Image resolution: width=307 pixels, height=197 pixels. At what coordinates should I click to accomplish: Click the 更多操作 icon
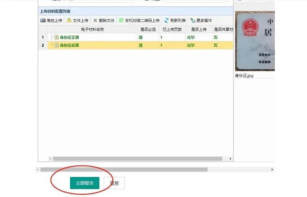click(x=193, y=20)
